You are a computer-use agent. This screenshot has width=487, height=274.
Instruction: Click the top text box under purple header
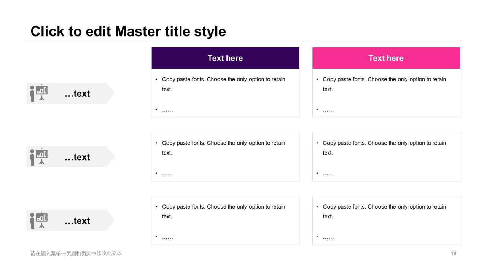point(225,93)
